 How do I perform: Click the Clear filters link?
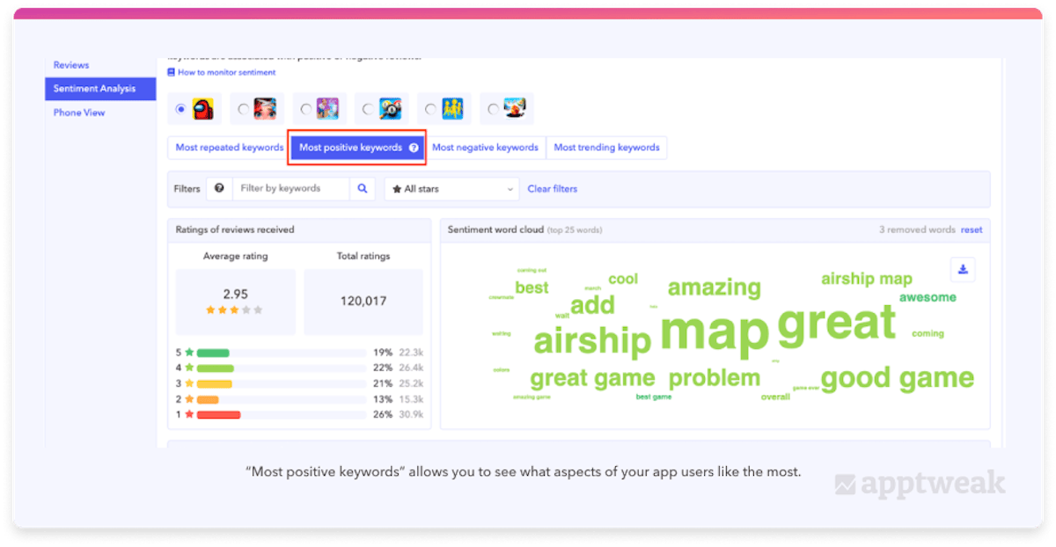552,189
